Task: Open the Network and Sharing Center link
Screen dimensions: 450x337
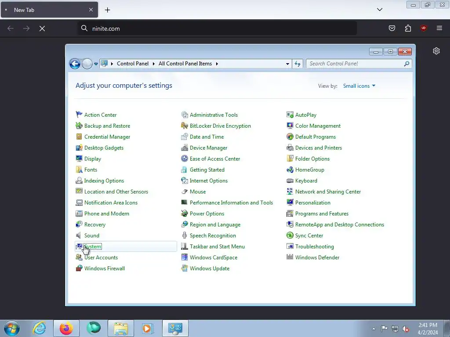Action: [328, 191]
